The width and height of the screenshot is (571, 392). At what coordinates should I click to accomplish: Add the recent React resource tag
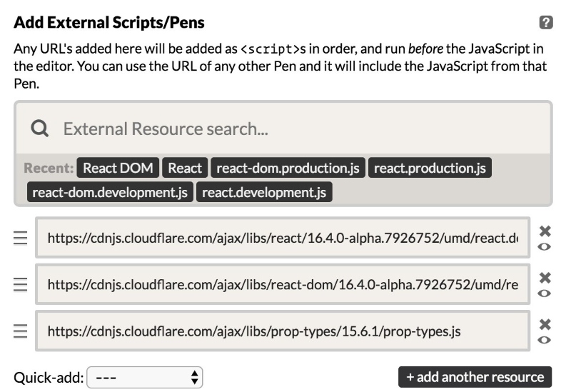[x=185, y=168]
